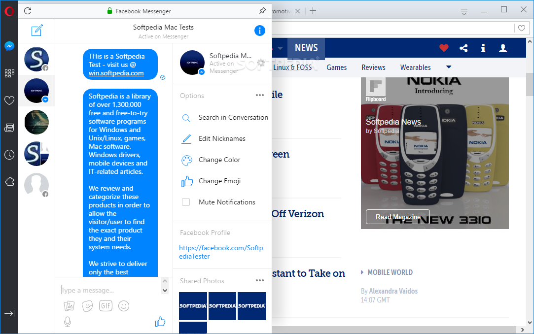Open Wearables category
534x334 pixels.
tap(416, 67)
